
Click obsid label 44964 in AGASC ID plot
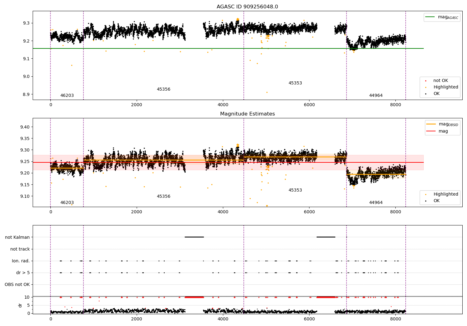point(376,96)
